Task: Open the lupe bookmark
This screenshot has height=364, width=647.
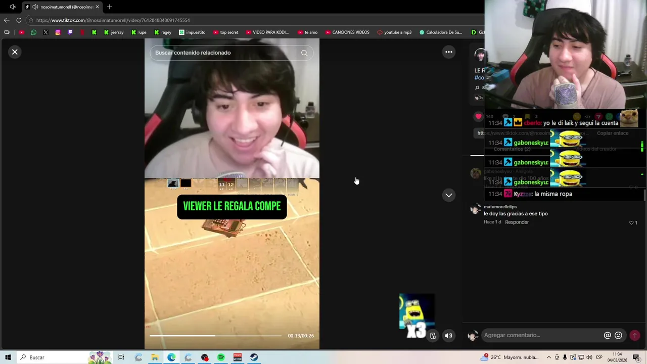Action: pyautogui.click(x=138, y=32)
